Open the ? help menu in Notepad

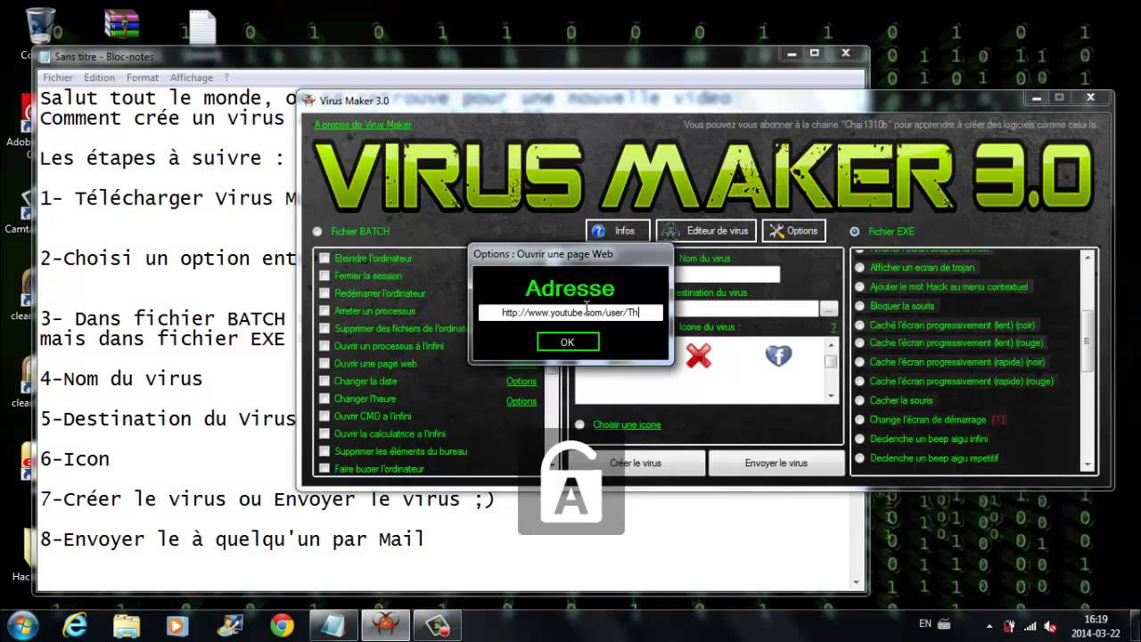coord(226,78)
